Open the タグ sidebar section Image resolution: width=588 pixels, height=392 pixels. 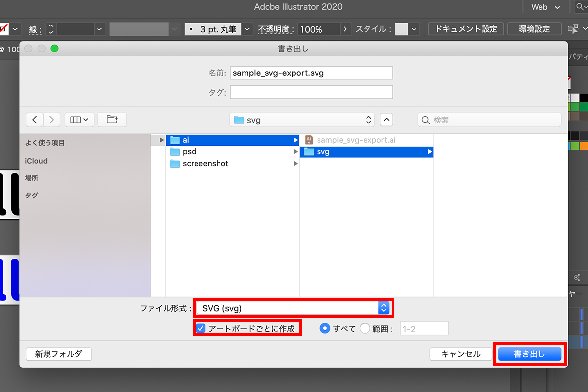point(32,195)
